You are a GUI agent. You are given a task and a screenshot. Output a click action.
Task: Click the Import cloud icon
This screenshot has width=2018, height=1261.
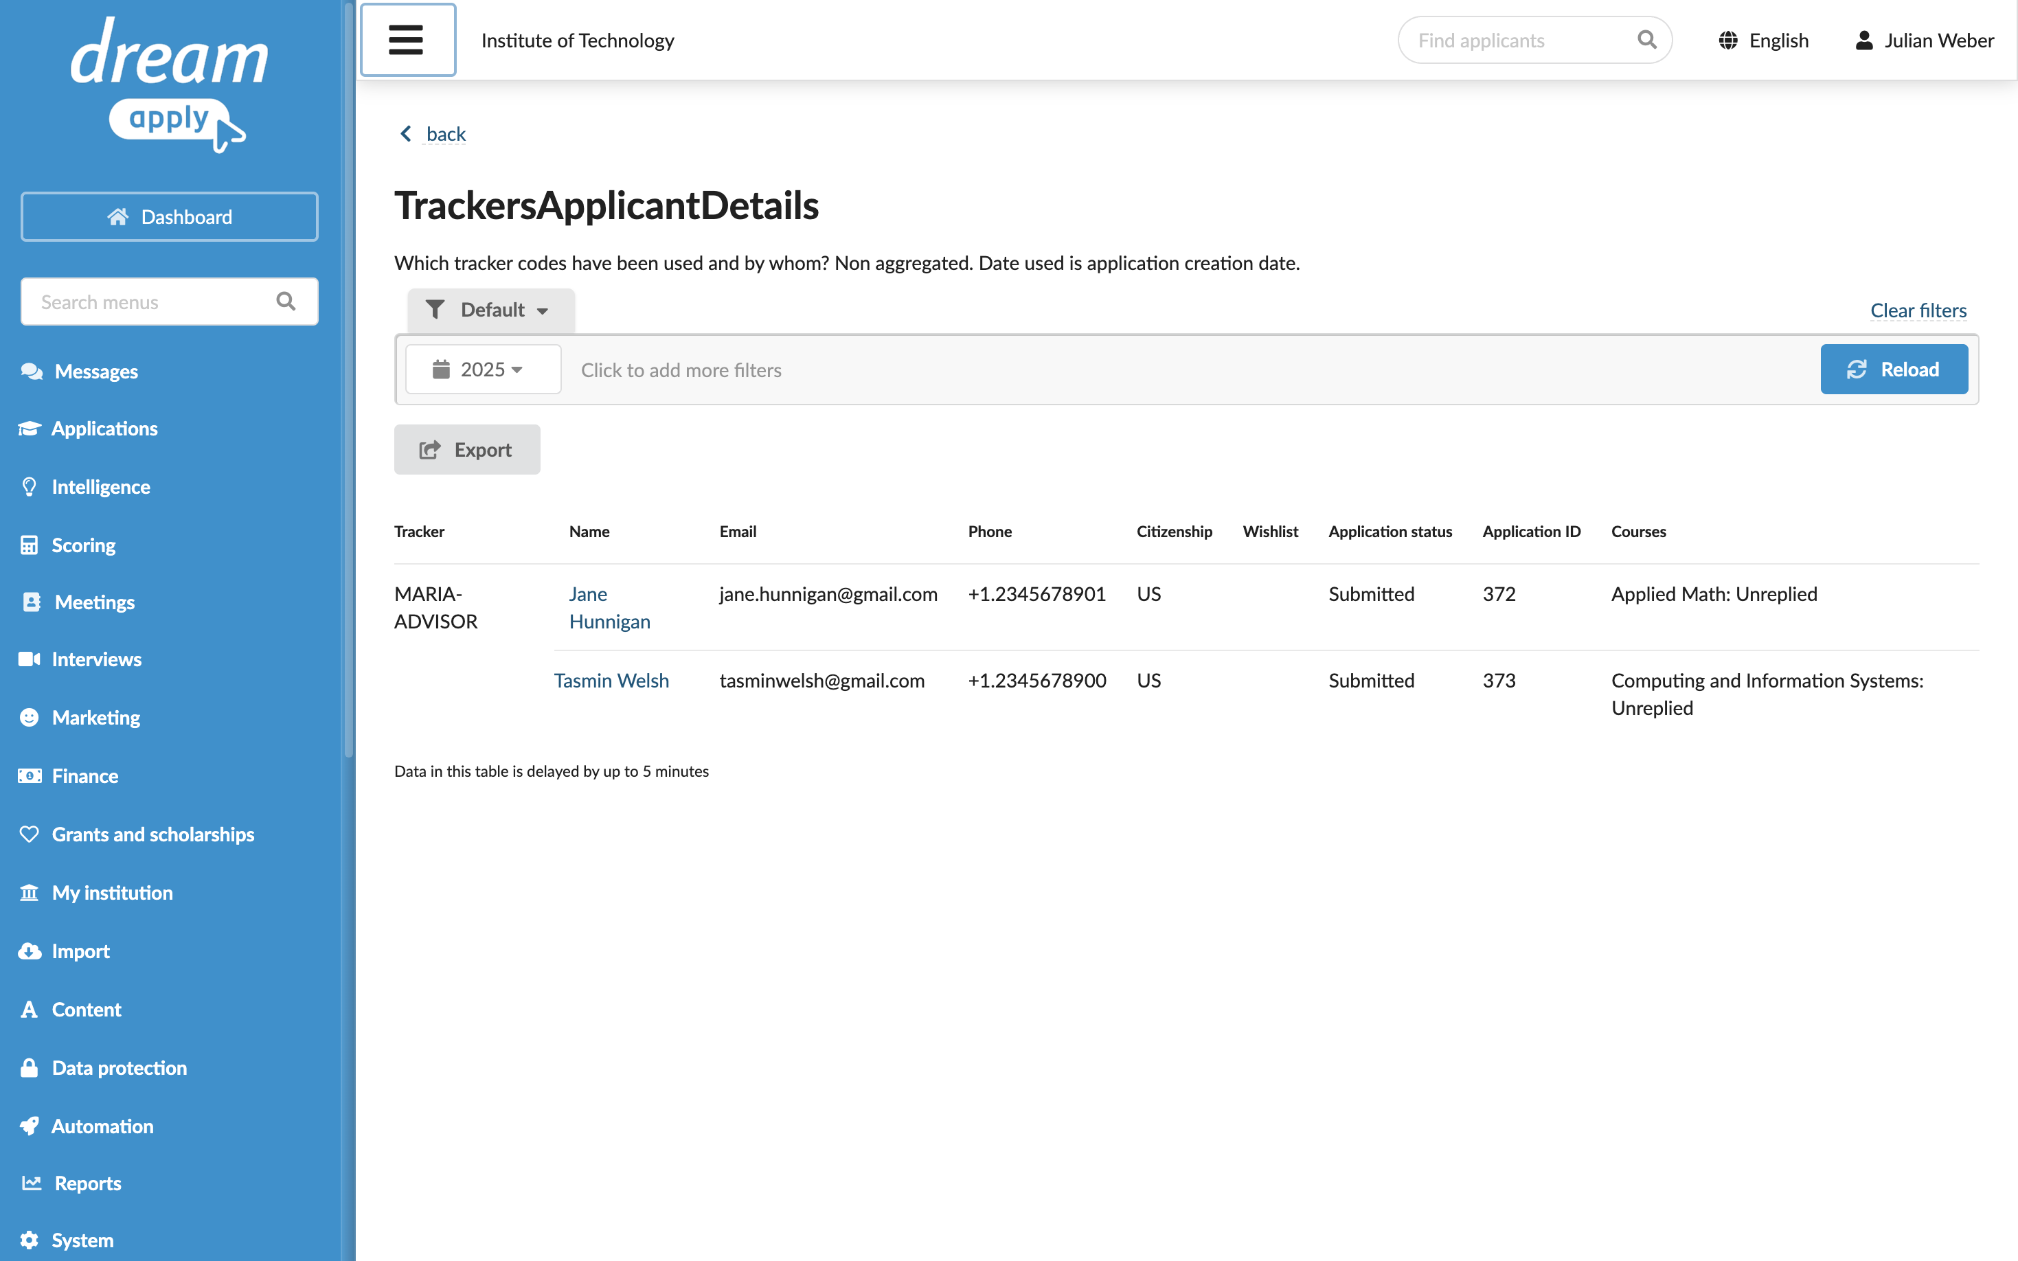(x=29, y=951)
